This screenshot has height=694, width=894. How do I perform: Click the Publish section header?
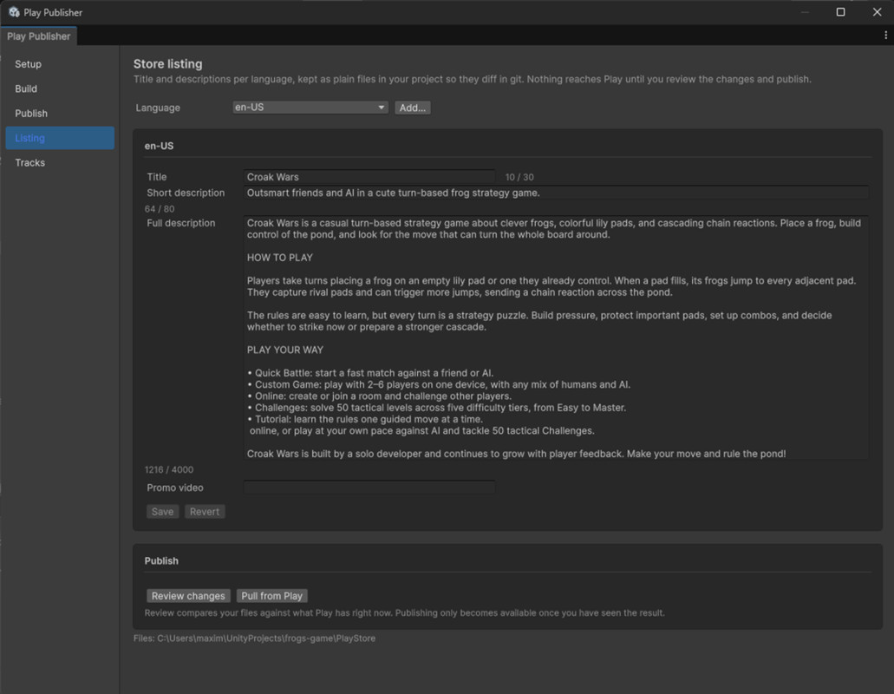coord(161,561)
